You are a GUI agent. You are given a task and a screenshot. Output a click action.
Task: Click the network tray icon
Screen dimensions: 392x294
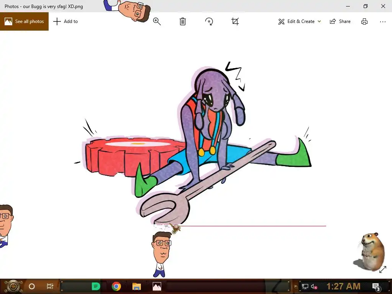pos(305,286)
